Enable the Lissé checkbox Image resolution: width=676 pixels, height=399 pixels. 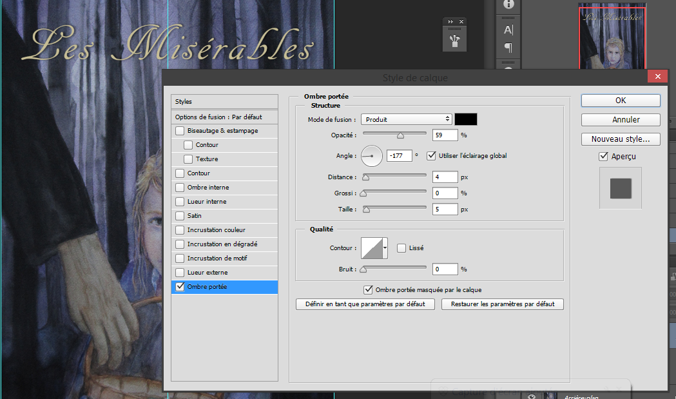401,248
